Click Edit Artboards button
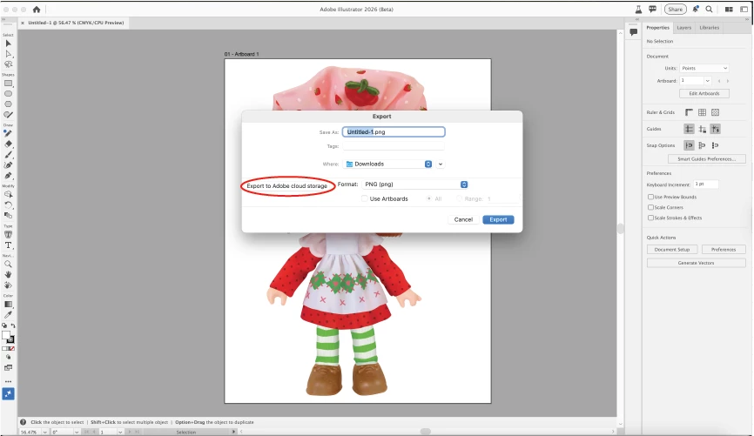Screen dimensions: 754x436 [x=704, y=93]
